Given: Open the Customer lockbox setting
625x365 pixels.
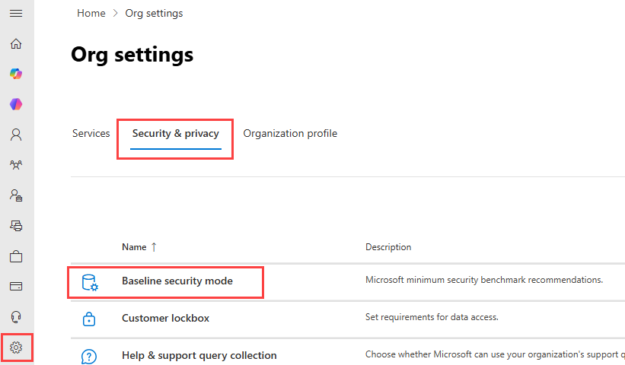Looking at the screenshot, I should click(x=165, y=318).
